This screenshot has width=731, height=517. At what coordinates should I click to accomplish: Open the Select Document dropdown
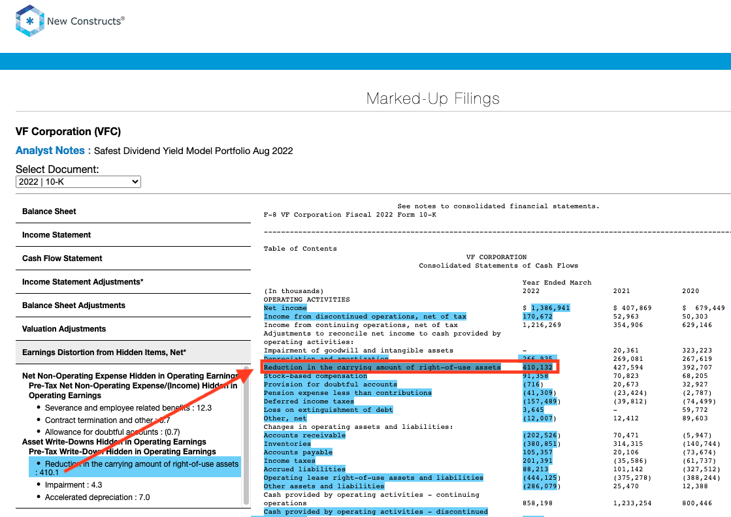coord(78,181)
